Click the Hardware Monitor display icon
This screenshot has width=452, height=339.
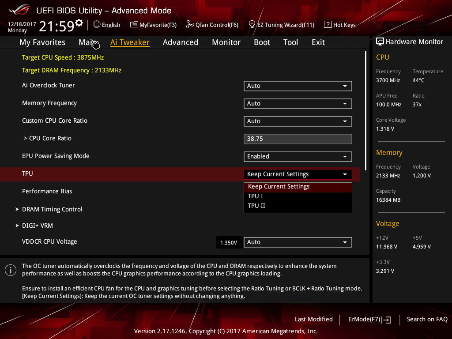coord(380,42)
